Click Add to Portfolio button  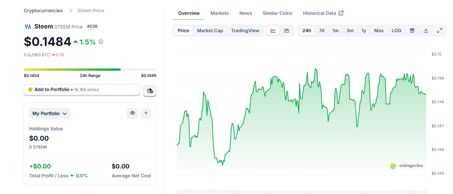[x=82, y=90]
